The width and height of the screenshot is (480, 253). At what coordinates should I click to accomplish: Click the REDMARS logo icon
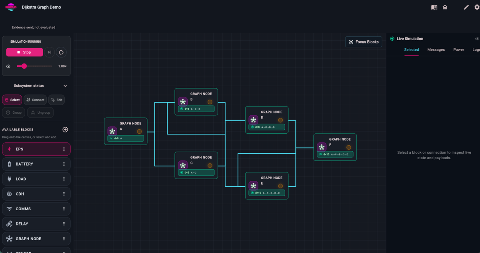pyautogui.click(x=10, y=7)
